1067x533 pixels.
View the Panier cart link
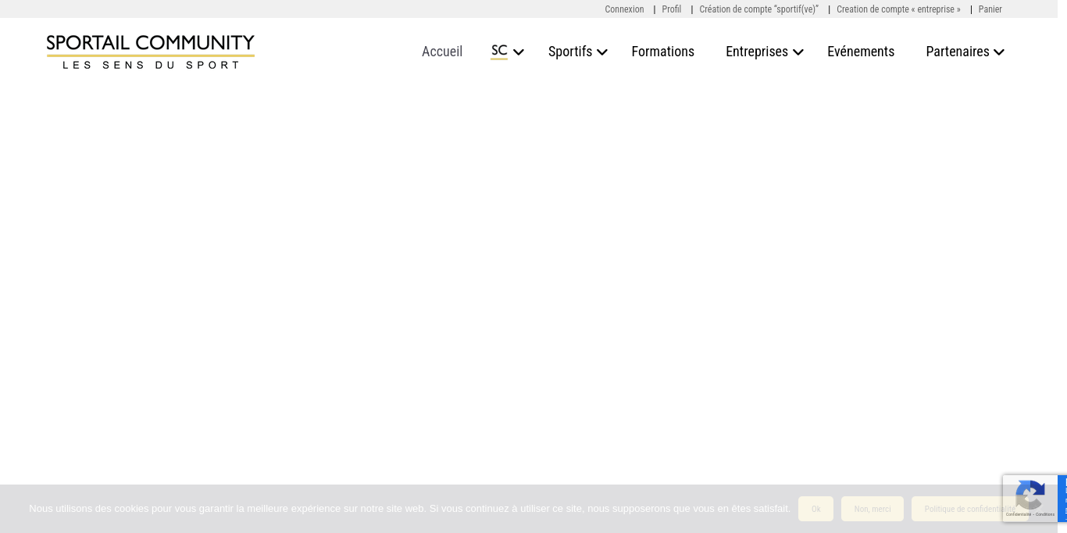(990, 9)
